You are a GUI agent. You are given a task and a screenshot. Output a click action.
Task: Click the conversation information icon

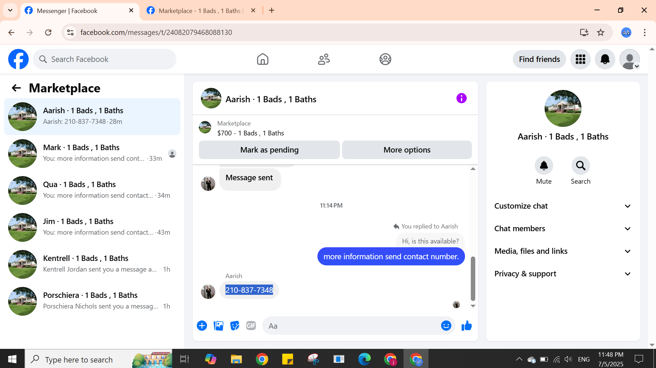click(x=461, y=98)
